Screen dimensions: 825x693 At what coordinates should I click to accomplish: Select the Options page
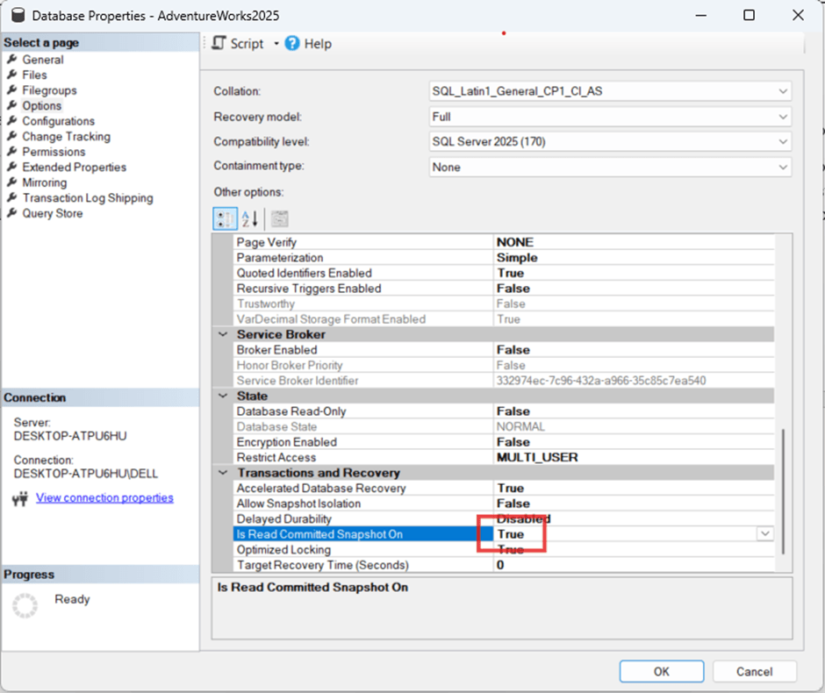click(41, 105)
